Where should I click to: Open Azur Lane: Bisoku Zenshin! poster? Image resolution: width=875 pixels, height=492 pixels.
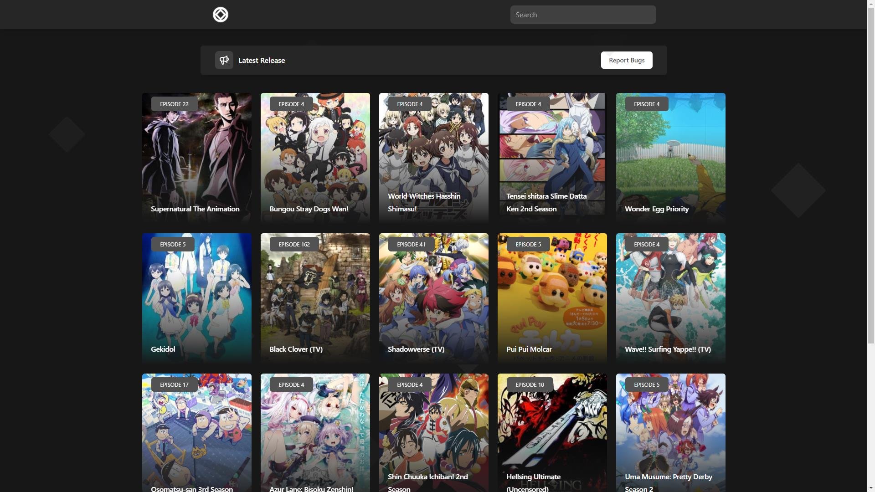tap(315, 433)
